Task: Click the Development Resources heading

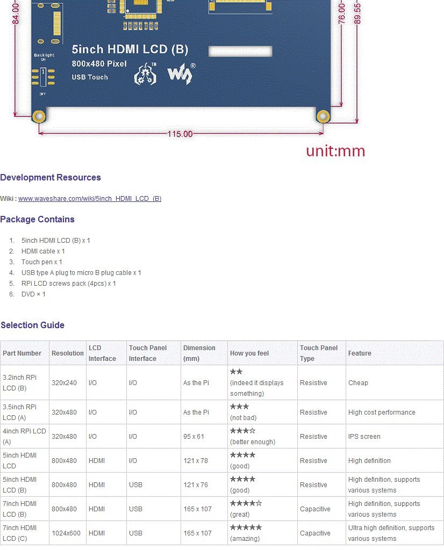Action: point(51,177)
